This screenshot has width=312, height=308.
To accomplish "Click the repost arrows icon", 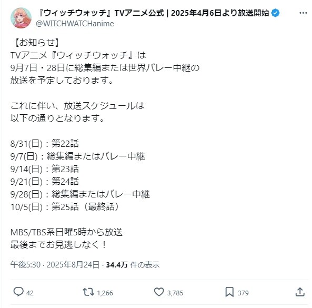I will (x=88, y=292).
